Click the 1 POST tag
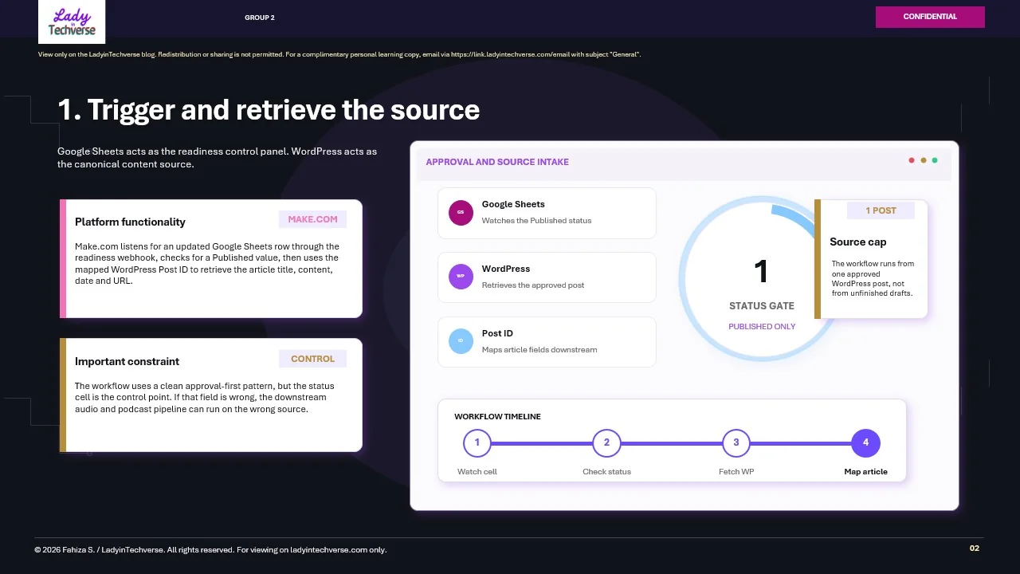 point(881,210)
